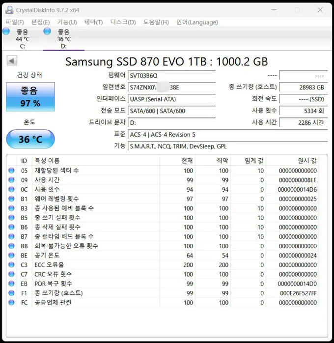Image resolution: width=334 pixels, height=343 pixels.
Task: Open the 기능(U) menu
Action: tap(67, 22)
